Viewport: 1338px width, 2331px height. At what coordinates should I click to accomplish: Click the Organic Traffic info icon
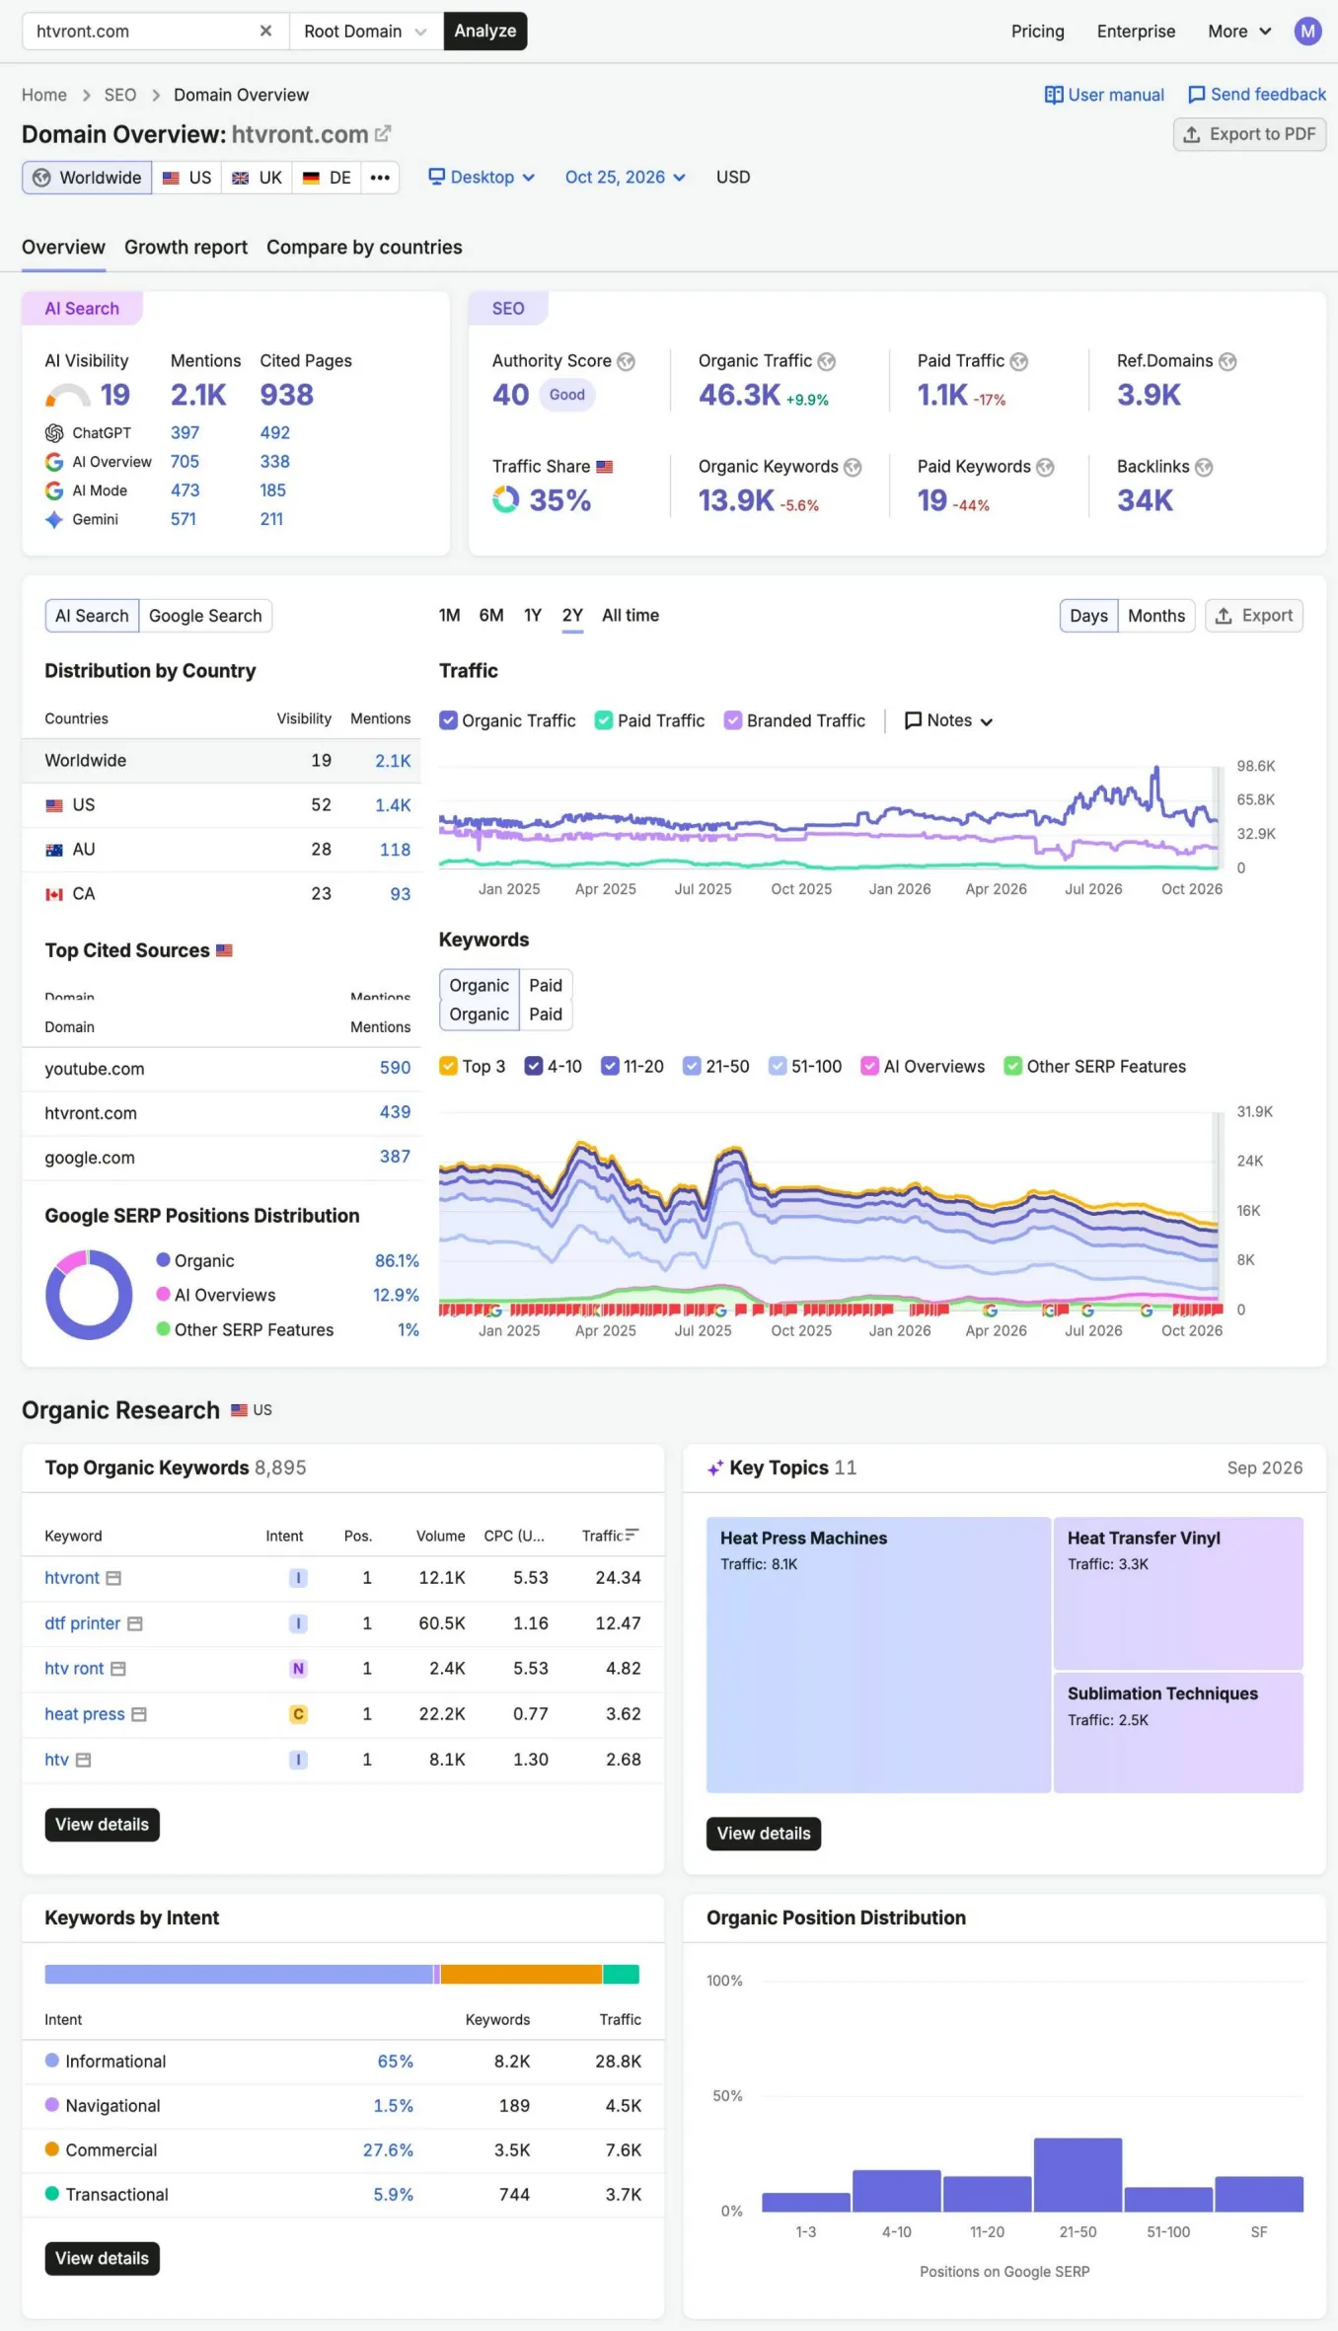click(x=827, y=361)
